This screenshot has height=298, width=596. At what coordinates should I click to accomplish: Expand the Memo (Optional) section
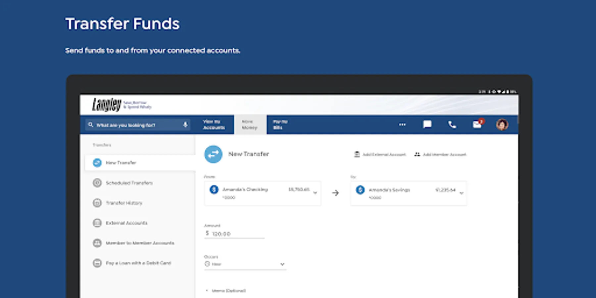coord(226,291)
